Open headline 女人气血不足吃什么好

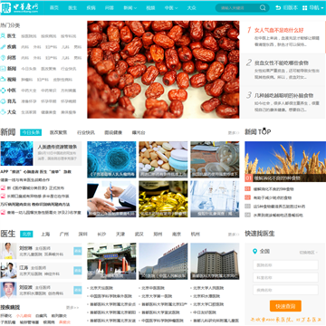click(x=279, y=30)
